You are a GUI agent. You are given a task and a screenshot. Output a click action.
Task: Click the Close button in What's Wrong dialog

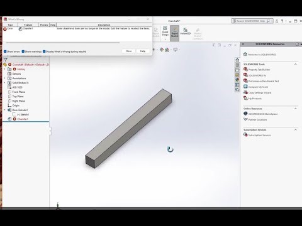point(128,51)
